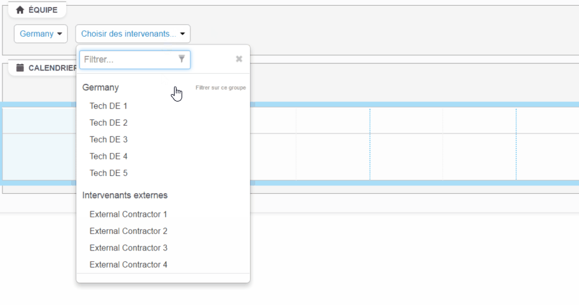
Task: Choose Tech DE 5 entry
Action: tap(109, 173)
